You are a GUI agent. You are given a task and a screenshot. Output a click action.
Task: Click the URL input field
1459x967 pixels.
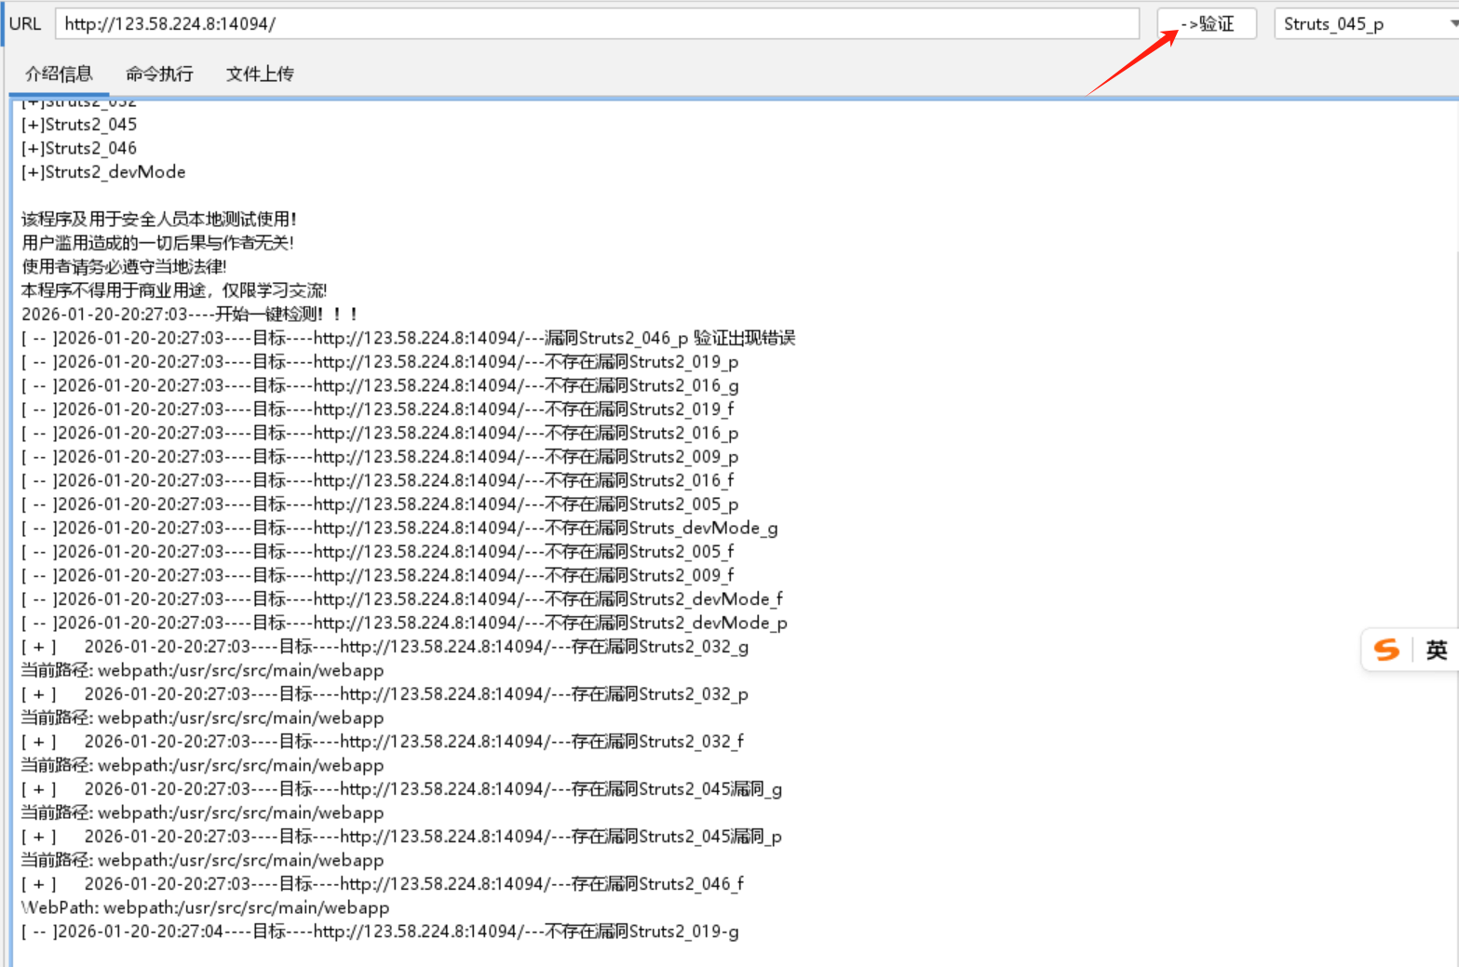tap(597, 24)
